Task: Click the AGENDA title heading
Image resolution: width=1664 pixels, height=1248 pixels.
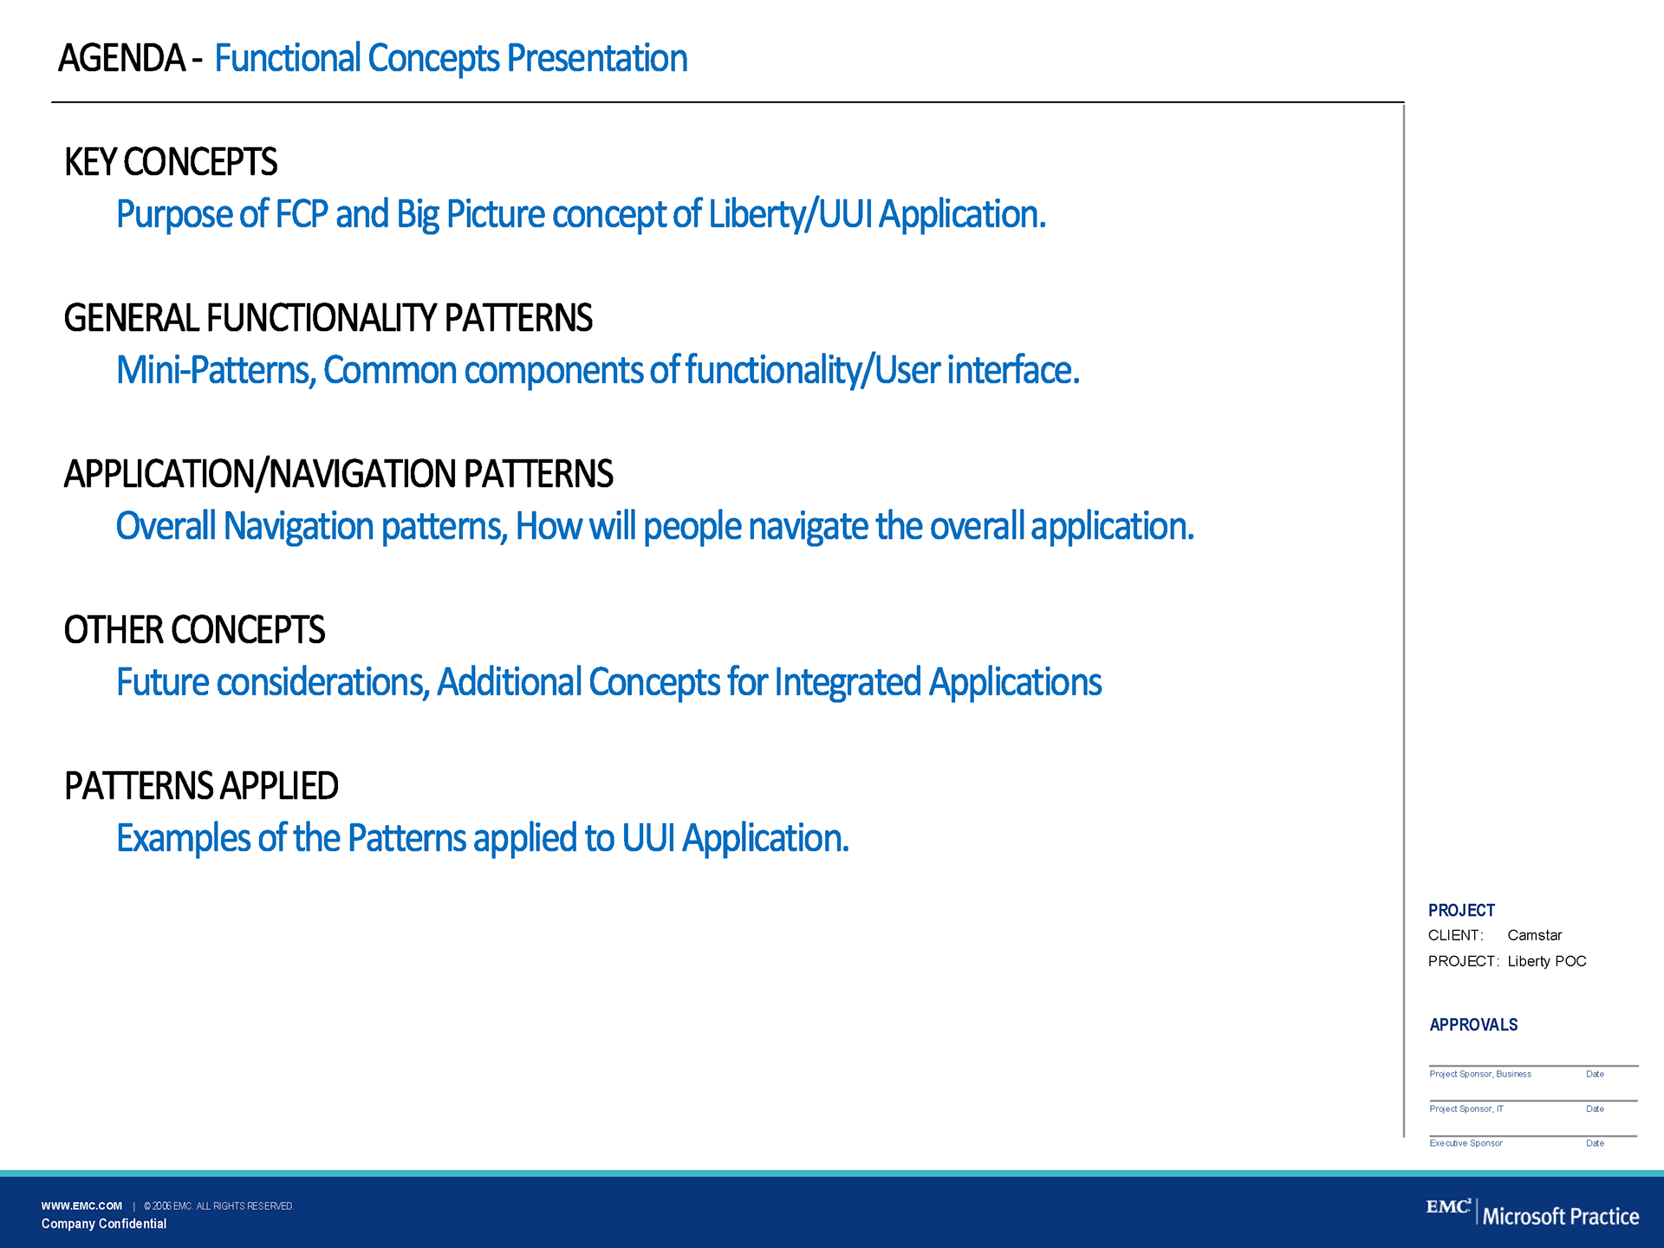Action: (x=122, y=59)
